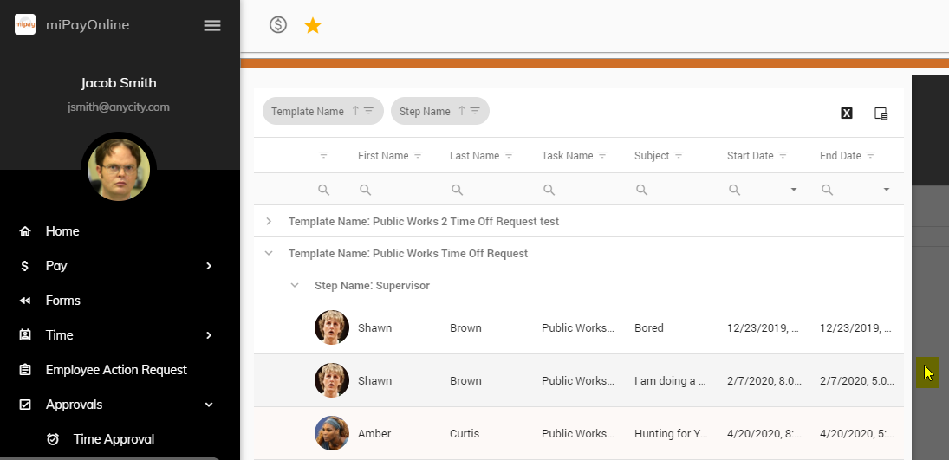Click the filter icon beside Last Name header

(509, 155)
